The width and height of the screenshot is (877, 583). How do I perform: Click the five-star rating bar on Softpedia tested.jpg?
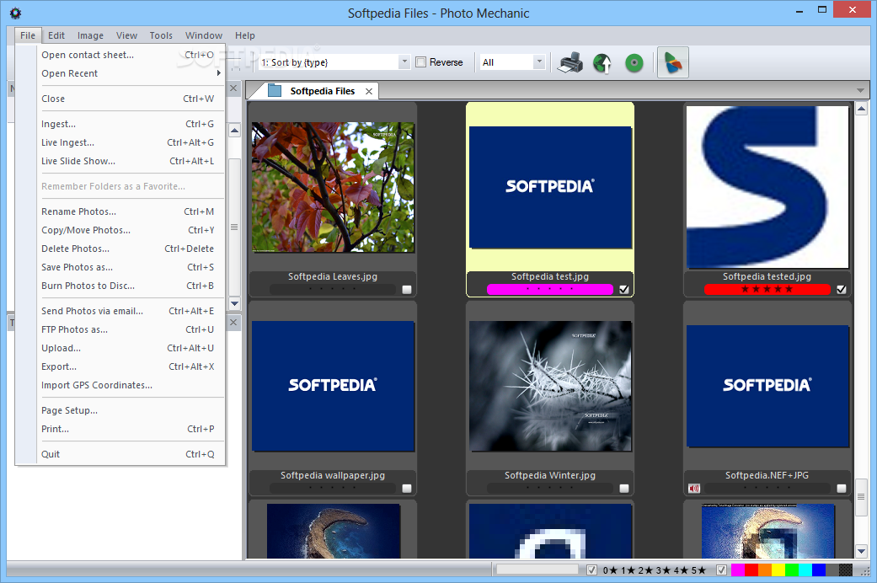767,289
